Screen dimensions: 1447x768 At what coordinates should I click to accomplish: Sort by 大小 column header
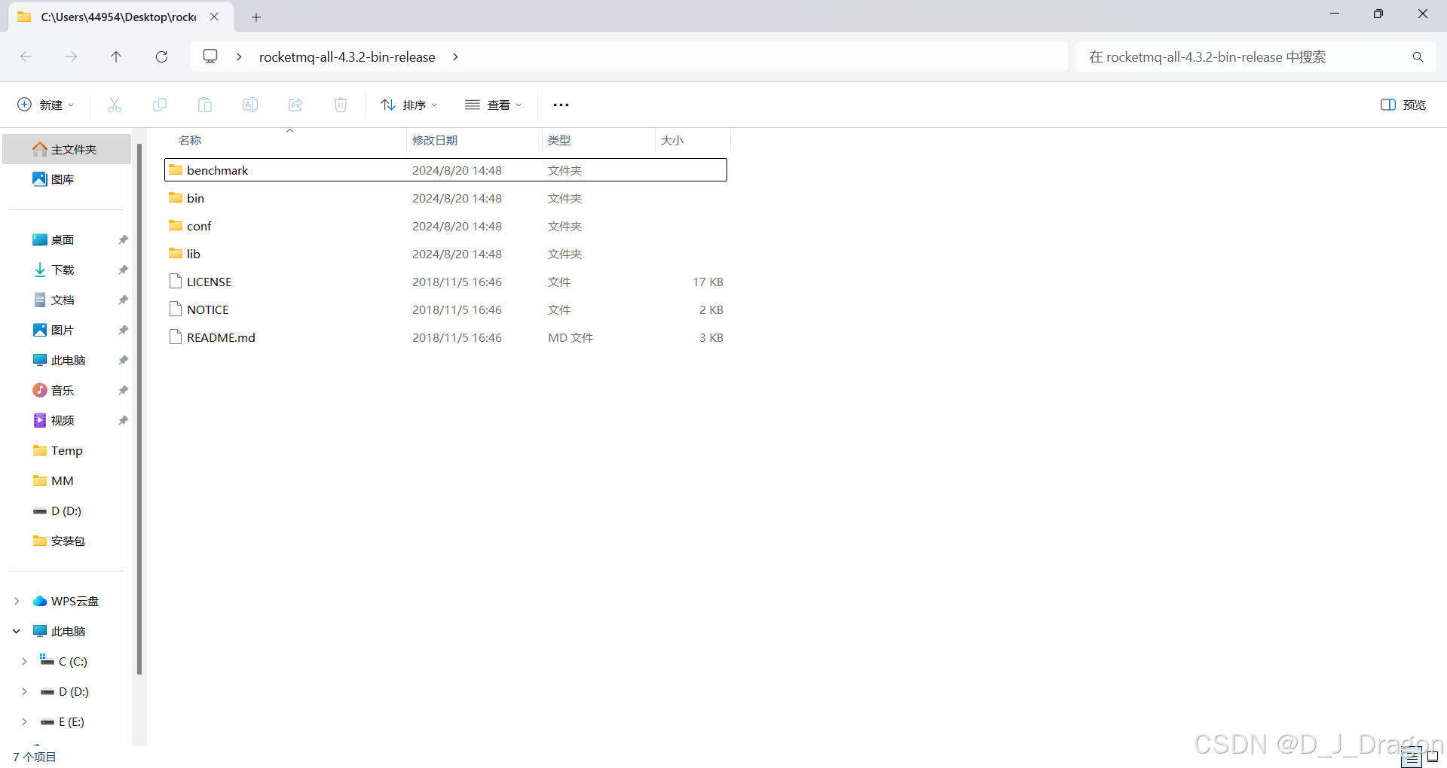(x=672, y=141)
